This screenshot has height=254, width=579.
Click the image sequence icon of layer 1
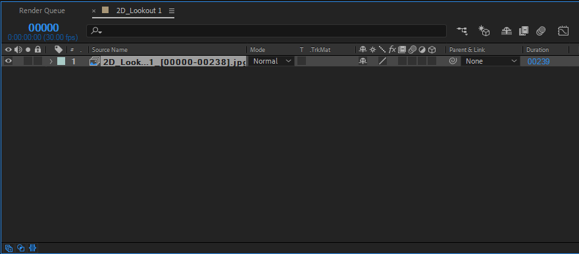coord(95,62)
